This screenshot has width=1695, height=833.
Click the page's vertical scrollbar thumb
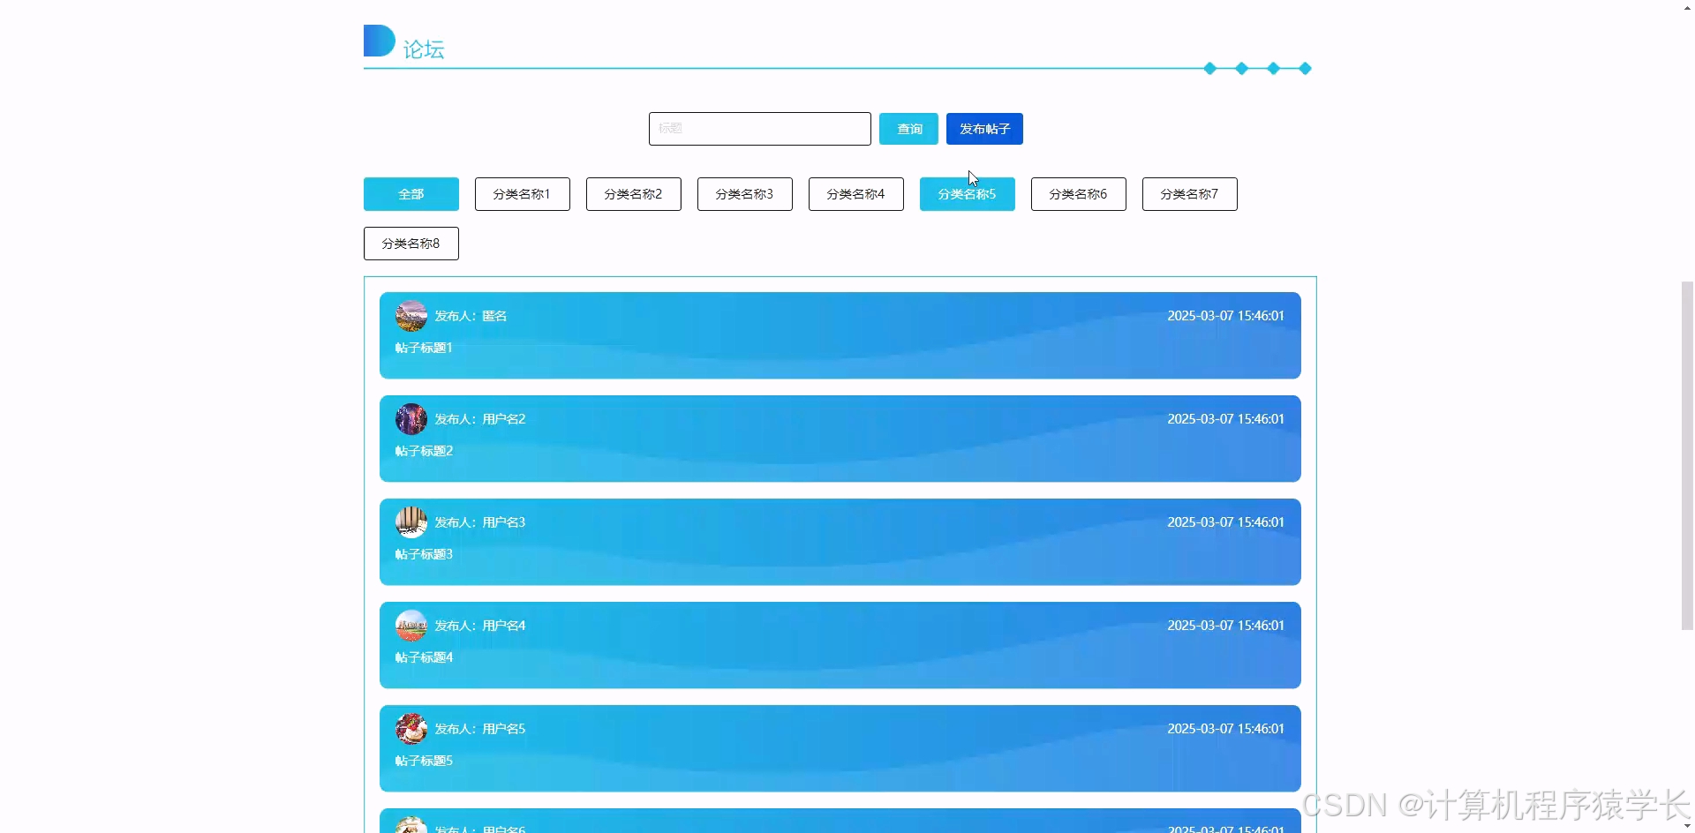[x=1687, y=455]
